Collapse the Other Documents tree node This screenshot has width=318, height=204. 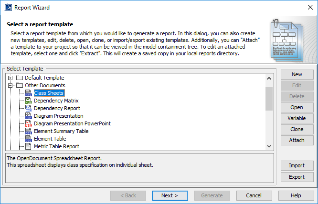[x=10, y=85]
